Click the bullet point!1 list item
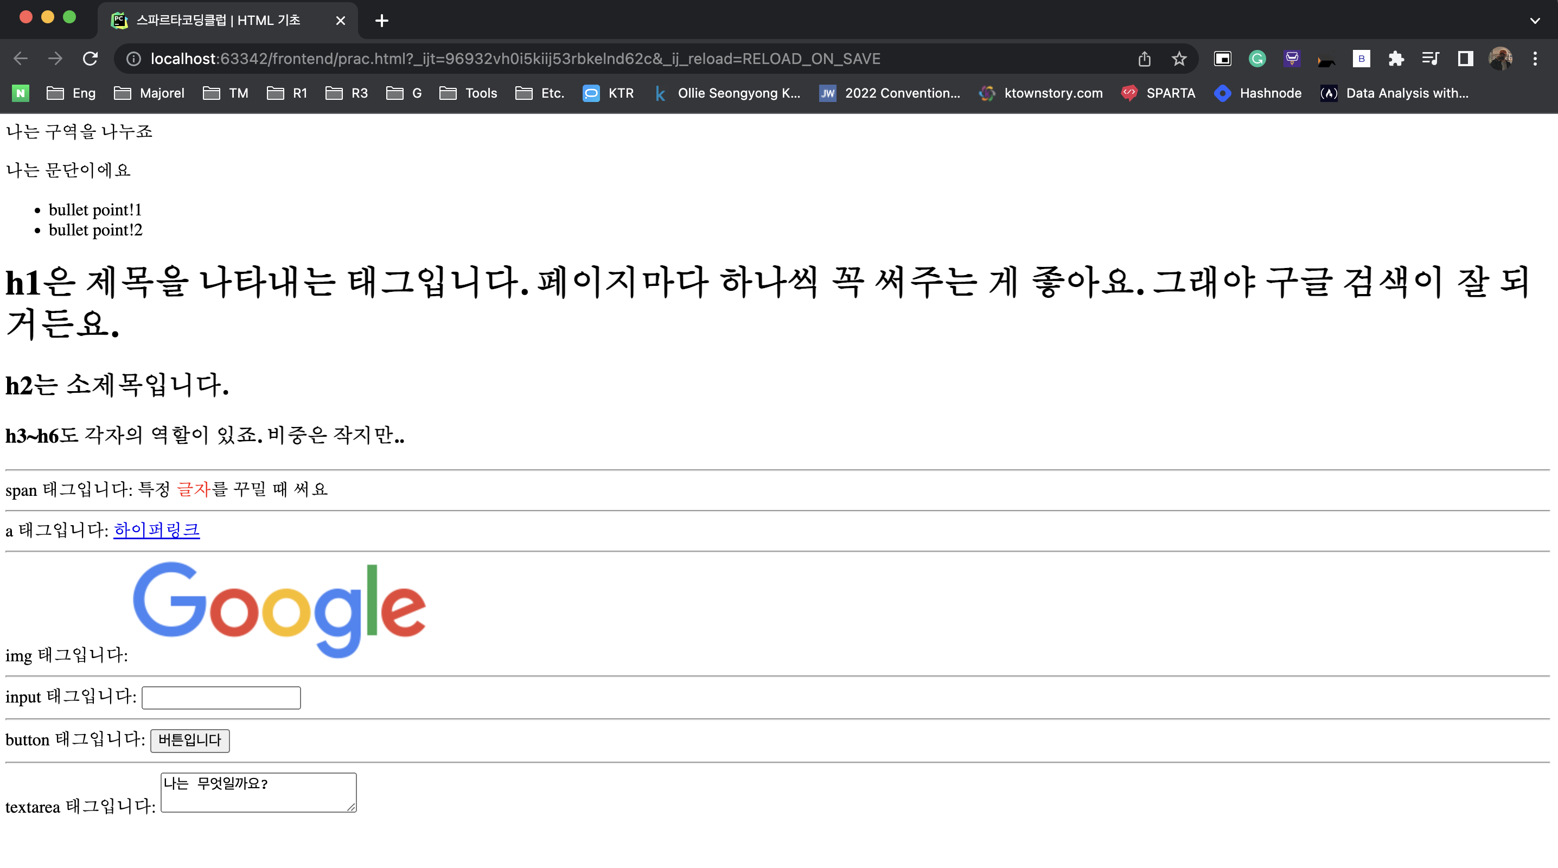Screen dimensions: 1558x868 click(x=95, y=210)
